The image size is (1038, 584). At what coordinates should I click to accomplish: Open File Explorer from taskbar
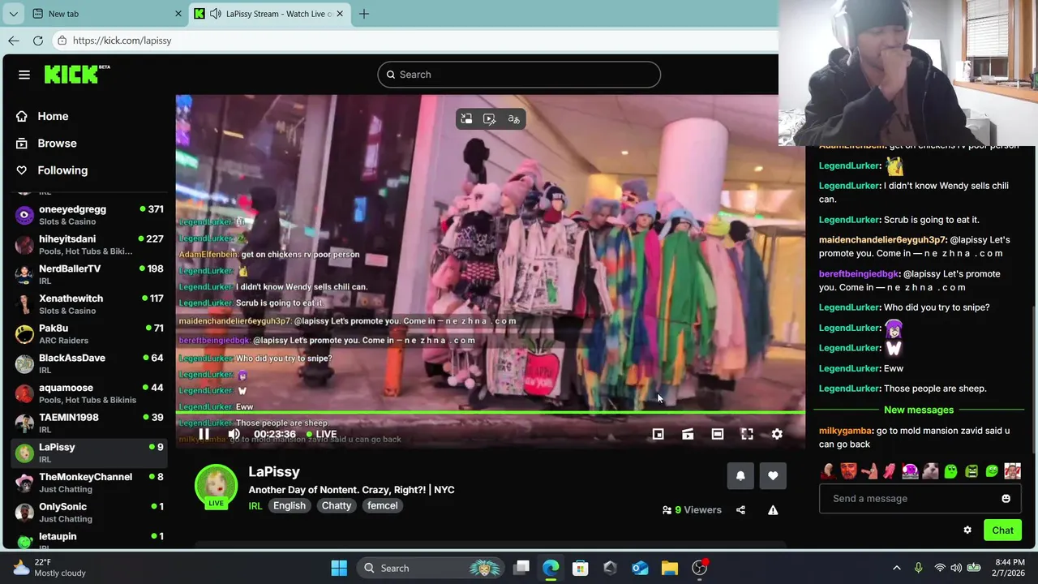coord(670,568)
